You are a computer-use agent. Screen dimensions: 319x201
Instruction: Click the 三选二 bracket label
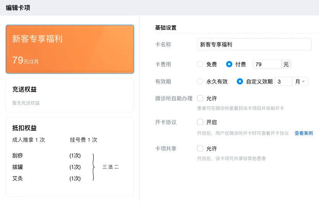tap(110, 167)
